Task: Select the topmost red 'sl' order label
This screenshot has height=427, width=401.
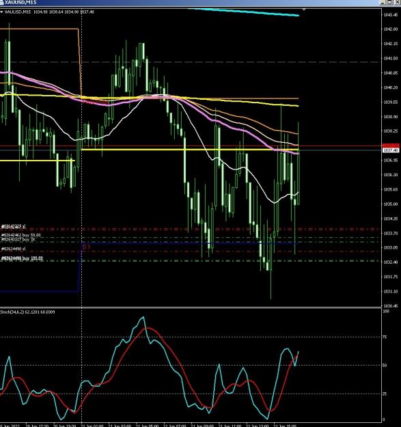Action: [x=14, y=226]
